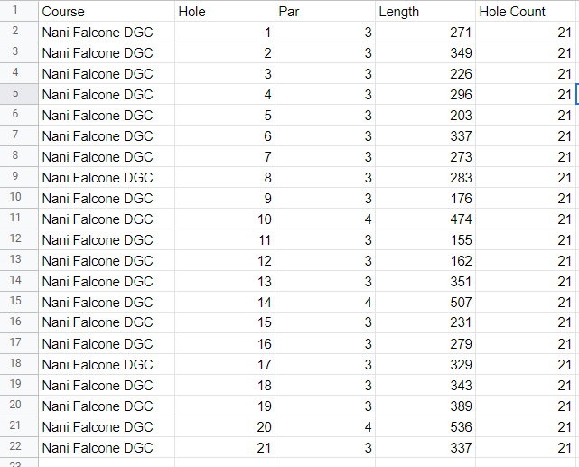
Task: Select row header number 22
Action: 14,447
